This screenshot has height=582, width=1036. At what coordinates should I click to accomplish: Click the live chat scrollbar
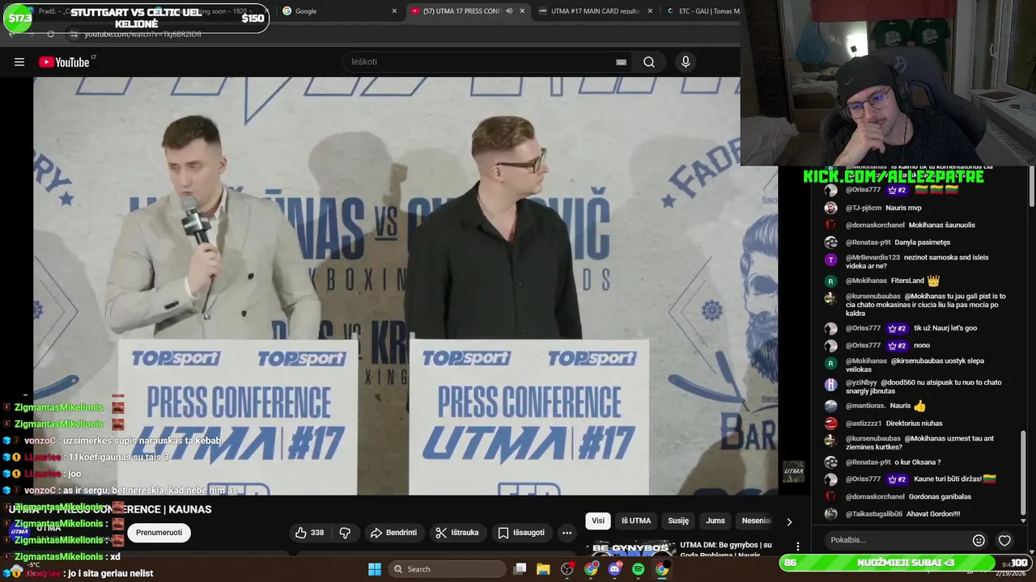pos(1024,473)
